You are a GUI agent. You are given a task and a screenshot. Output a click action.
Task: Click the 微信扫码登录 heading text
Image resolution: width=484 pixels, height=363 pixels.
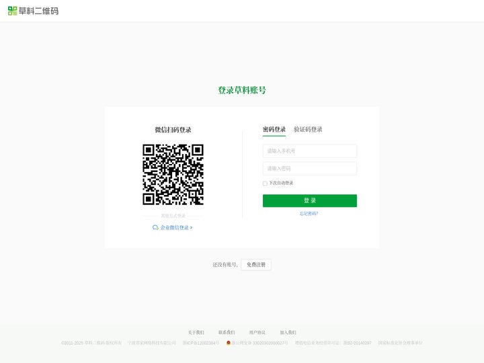173,130
